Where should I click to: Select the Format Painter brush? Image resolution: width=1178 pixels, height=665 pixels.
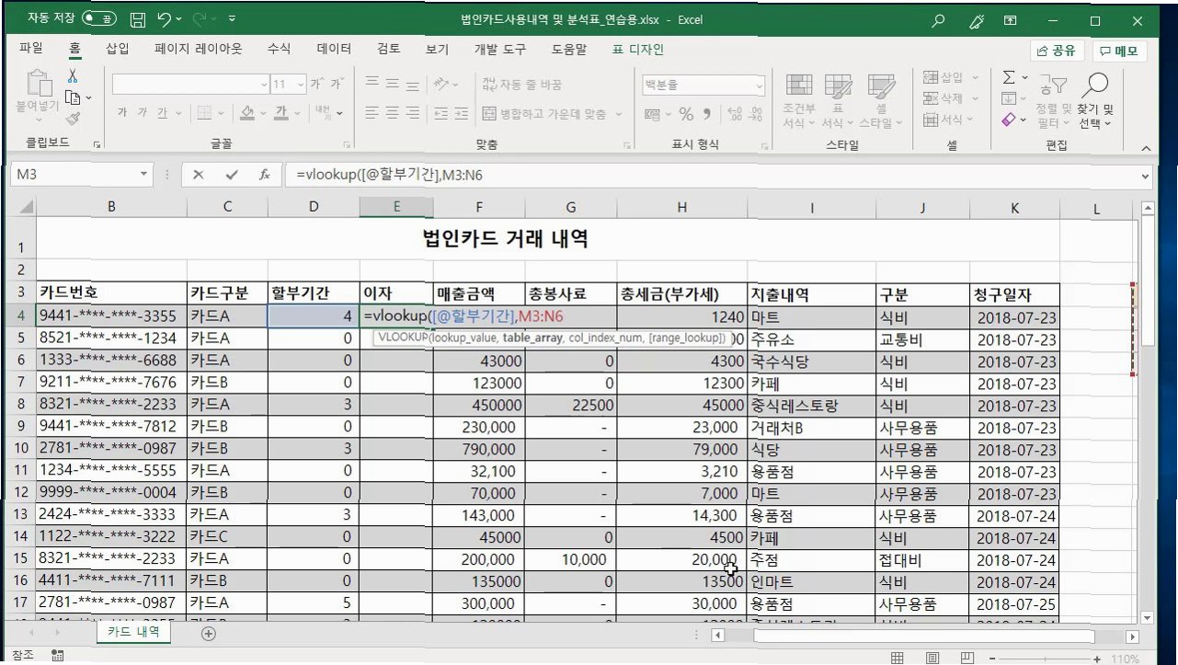[x=73, y=118]
